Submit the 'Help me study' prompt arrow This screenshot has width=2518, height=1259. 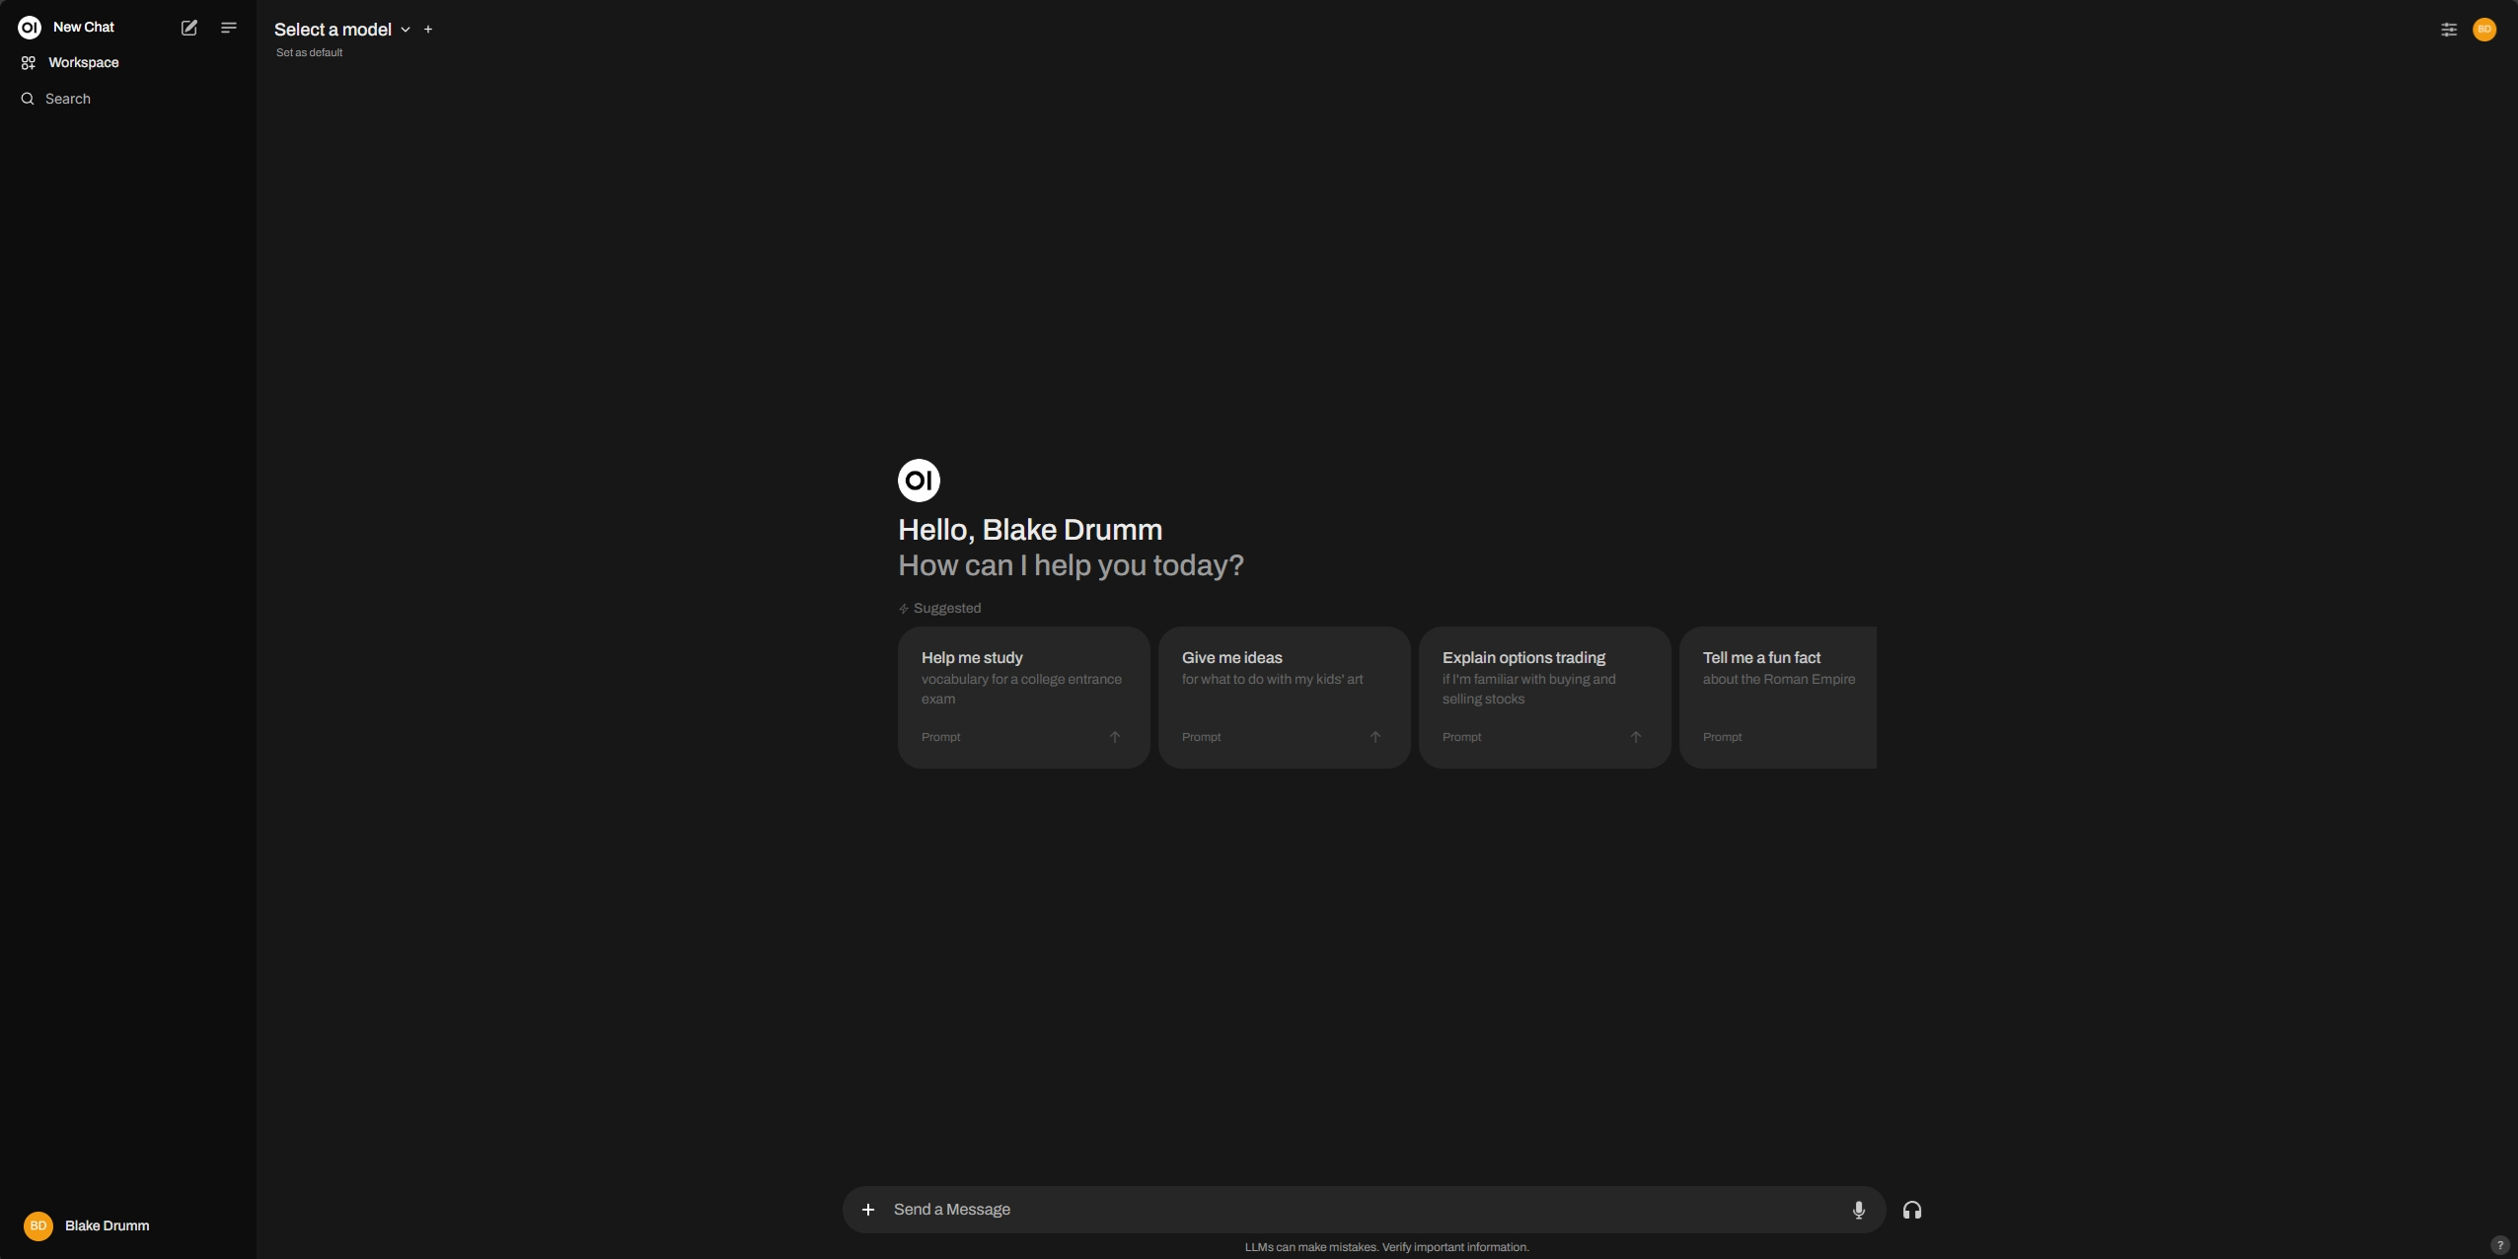(x=1114, y=736)
